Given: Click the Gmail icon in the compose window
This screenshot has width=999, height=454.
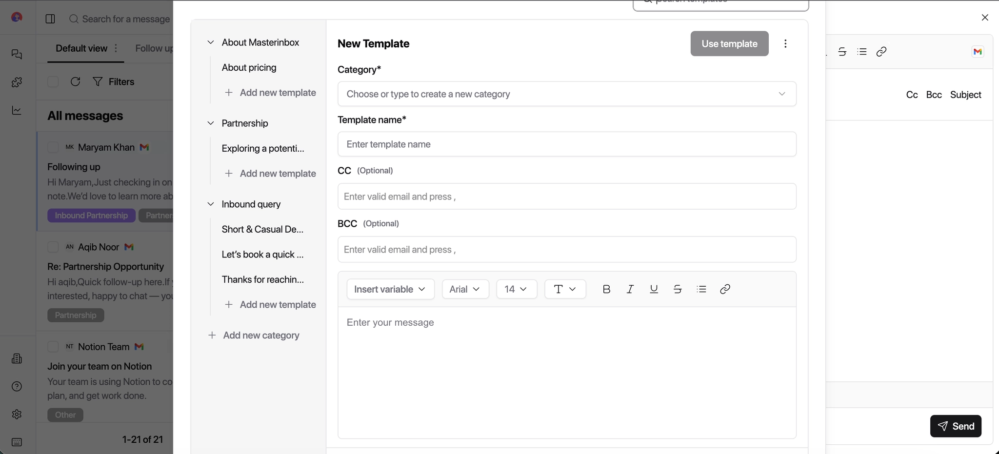Looking at the screenshot, I should coord(977,51).
